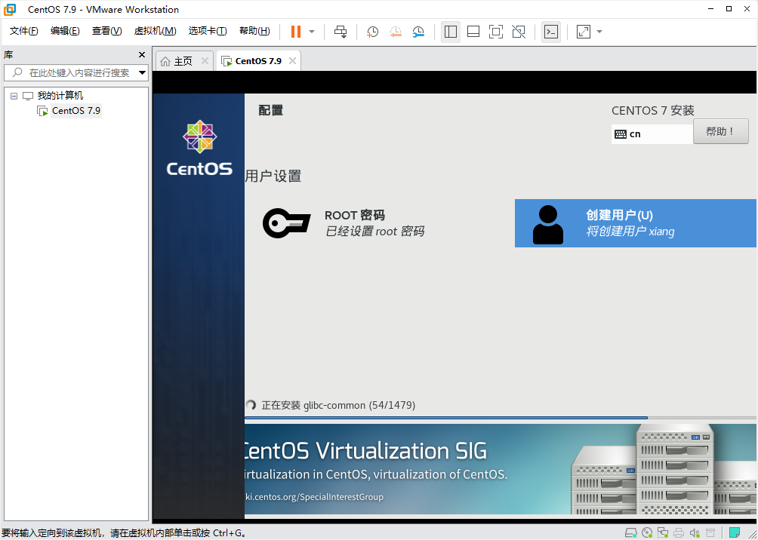Viewport: 758px width, 540px height.
Task: Open the virtual machine console view
Action: 551,32
